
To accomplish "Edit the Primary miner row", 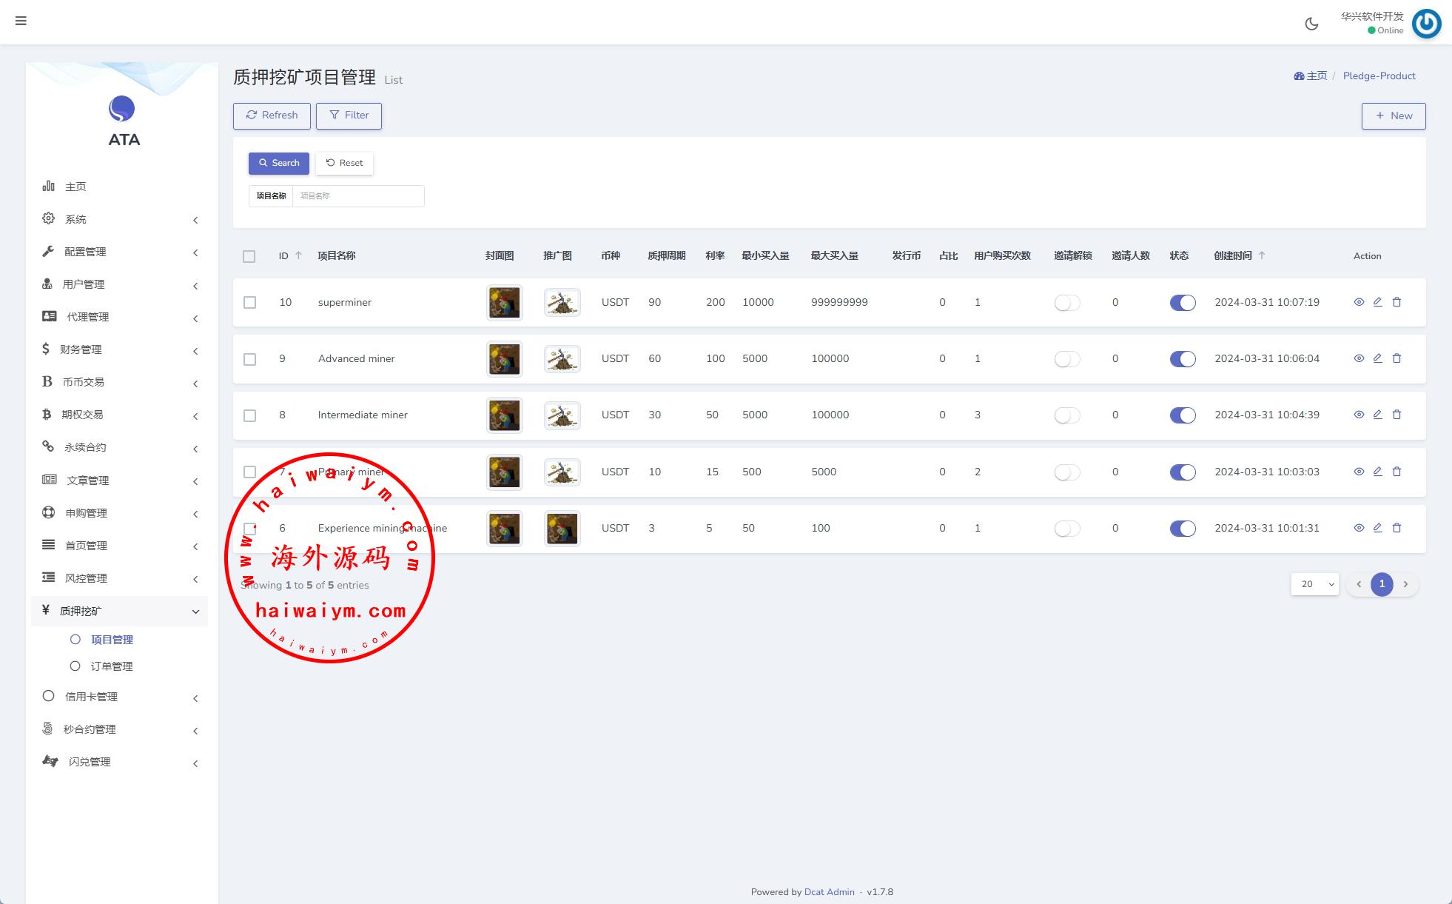I will (1377, 472).
